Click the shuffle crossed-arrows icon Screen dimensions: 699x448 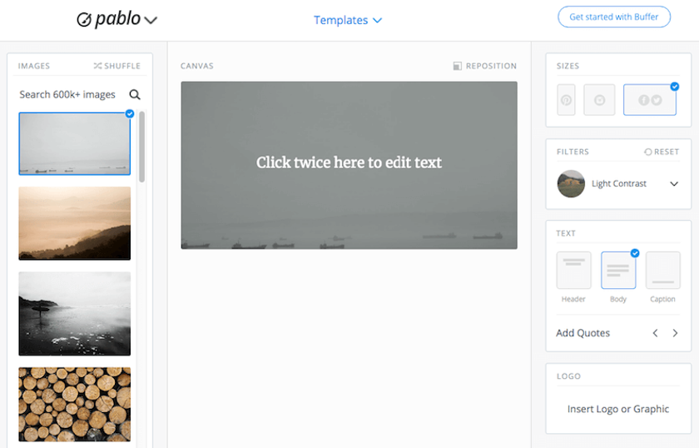tap(97, 66)
